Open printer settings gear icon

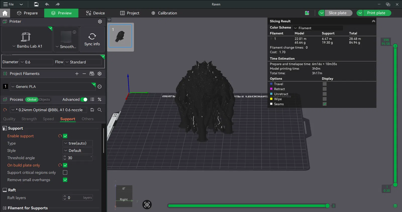tap(100, 22)
